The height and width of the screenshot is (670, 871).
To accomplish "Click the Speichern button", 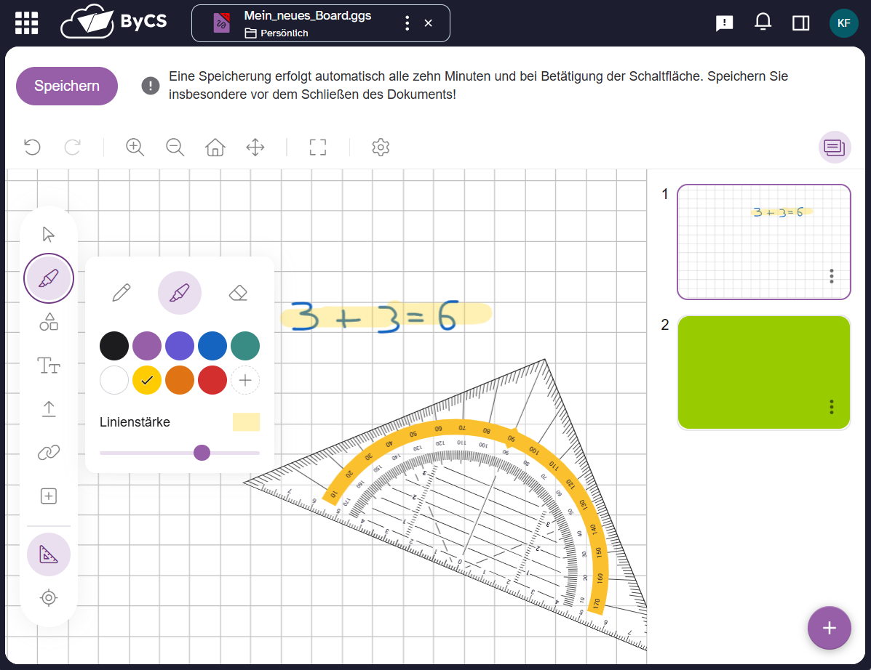I will [x=67, y=86].
